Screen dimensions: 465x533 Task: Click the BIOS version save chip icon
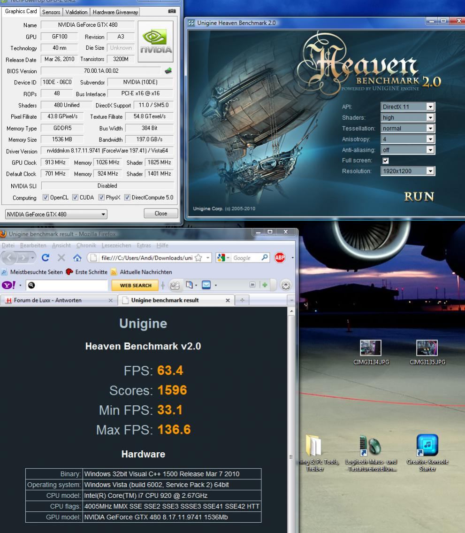tap(168, 71)
